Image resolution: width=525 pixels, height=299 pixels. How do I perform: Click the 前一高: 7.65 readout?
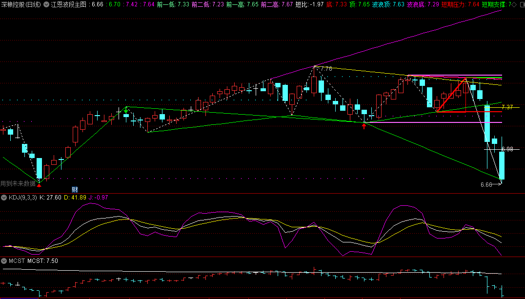[242, 5]
